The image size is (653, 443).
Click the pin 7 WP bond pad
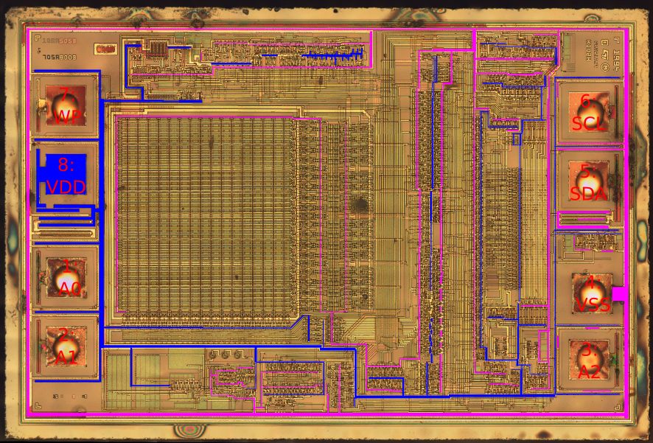coord(65,106)
